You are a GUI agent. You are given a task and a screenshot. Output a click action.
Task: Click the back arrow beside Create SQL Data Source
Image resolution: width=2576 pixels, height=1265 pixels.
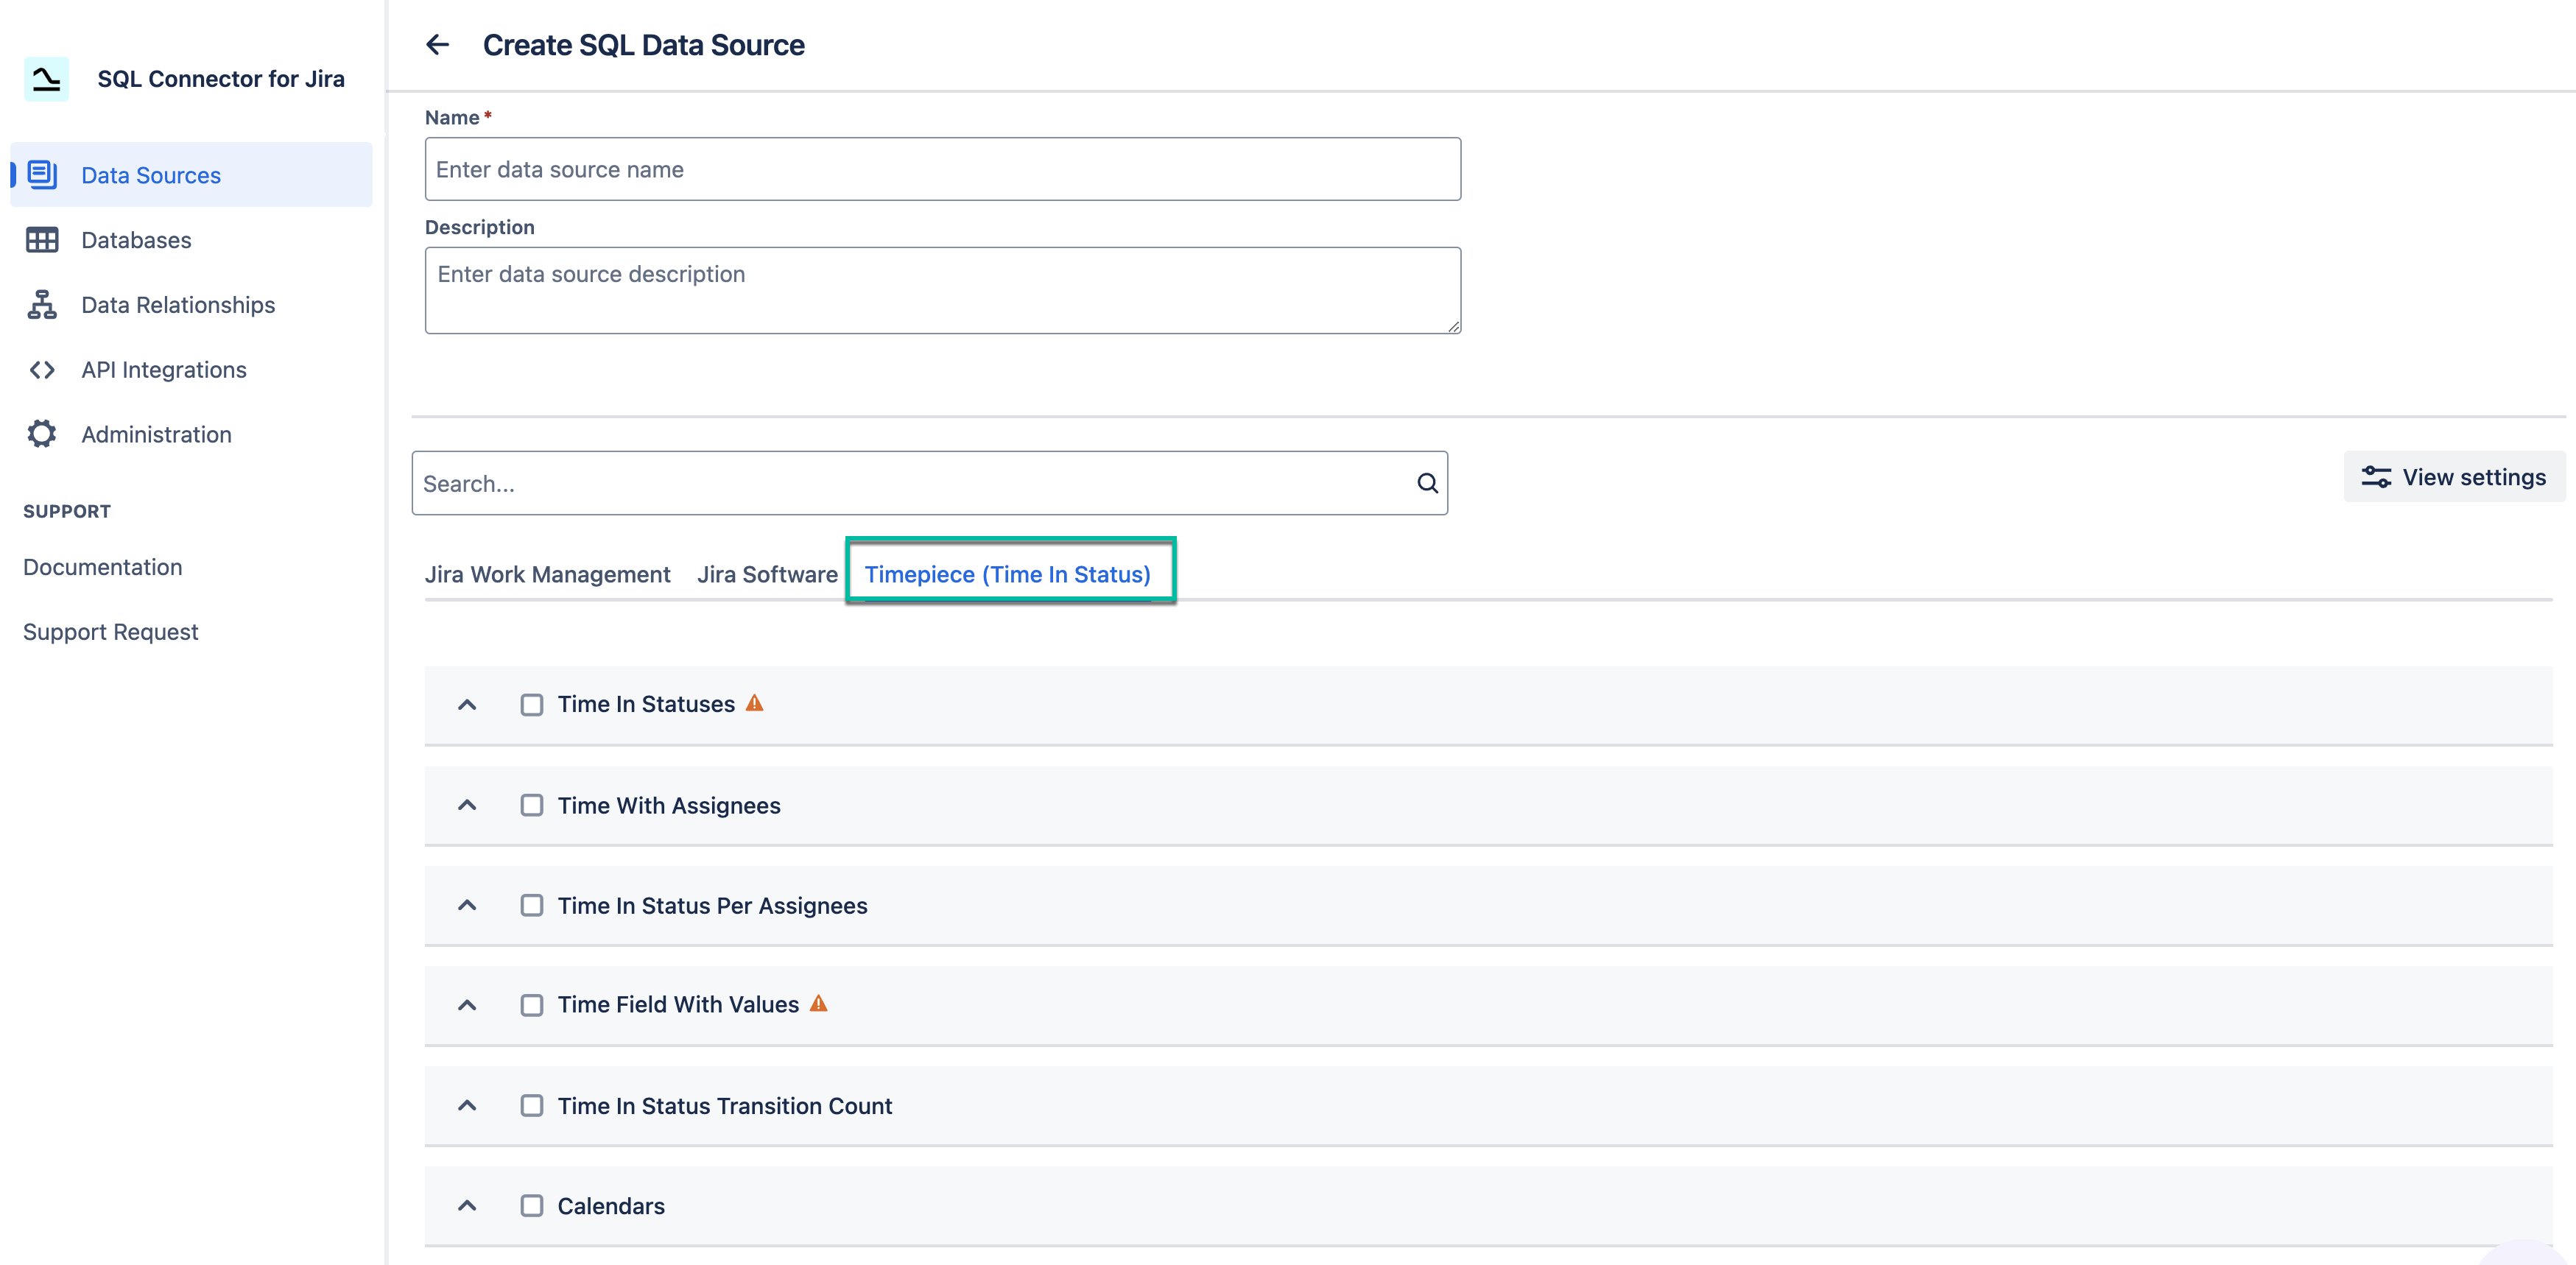click(437, 44)
